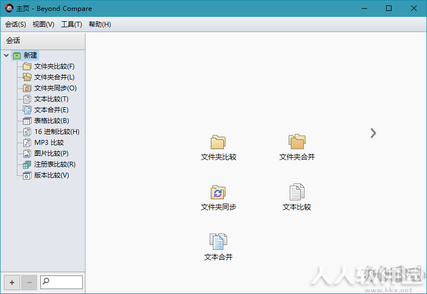This screenshot has width=427, height=294.
Task: Click document icon beside 文本比较(T)
Action: pyautogui.click(x=27, y=99)
